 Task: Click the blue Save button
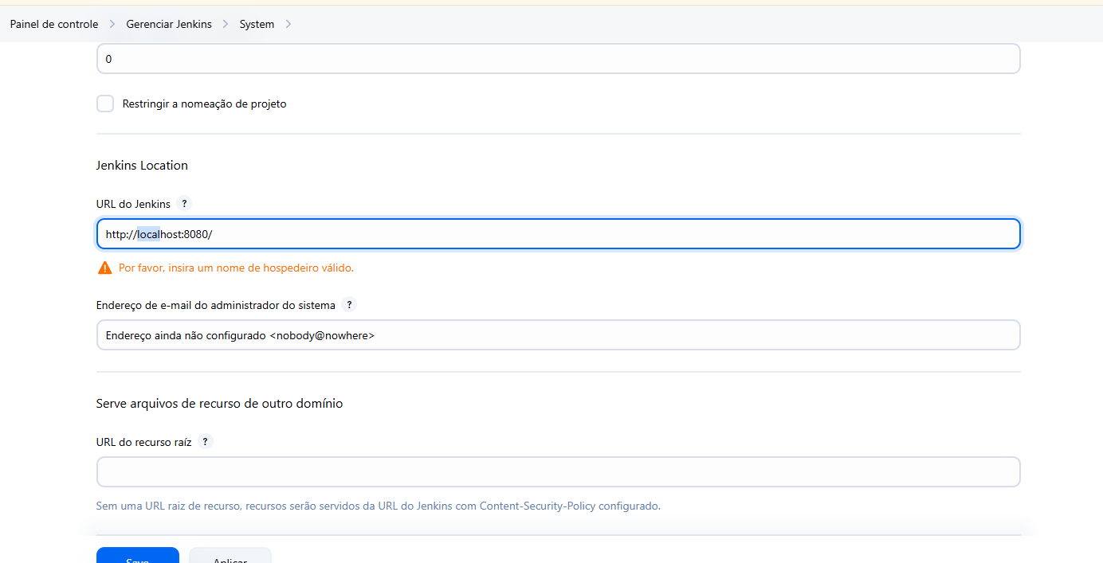(x=138, y=555)
